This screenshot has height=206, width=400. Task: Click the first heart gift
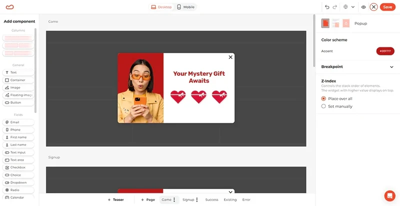point(178,97)
